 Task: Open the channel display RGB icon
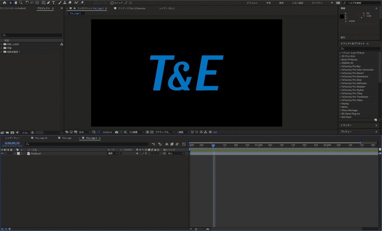click(125, 132)
